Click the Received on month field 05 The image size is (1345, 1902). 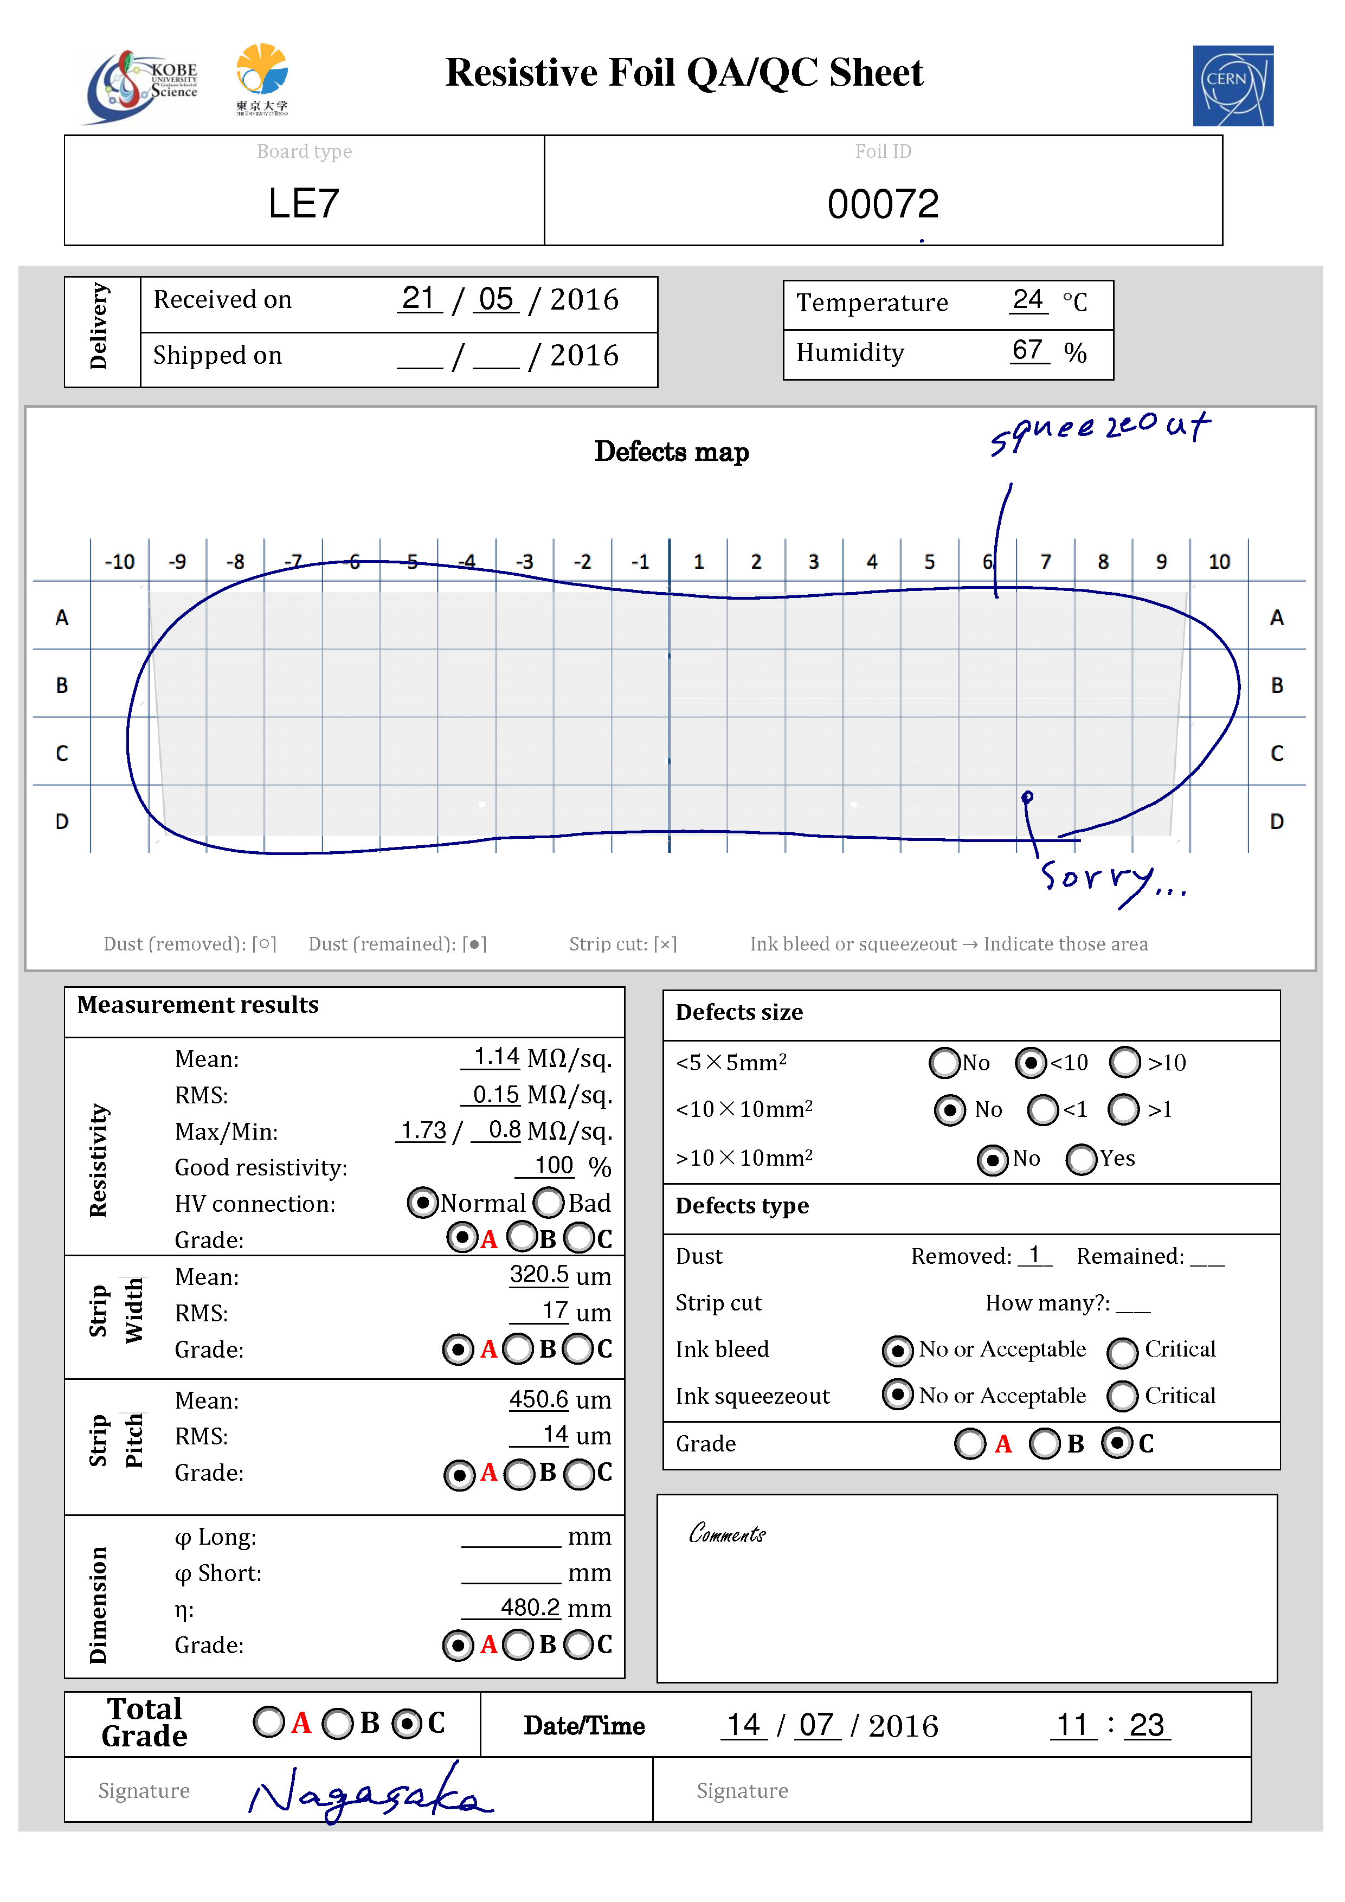tap(496, 298)
